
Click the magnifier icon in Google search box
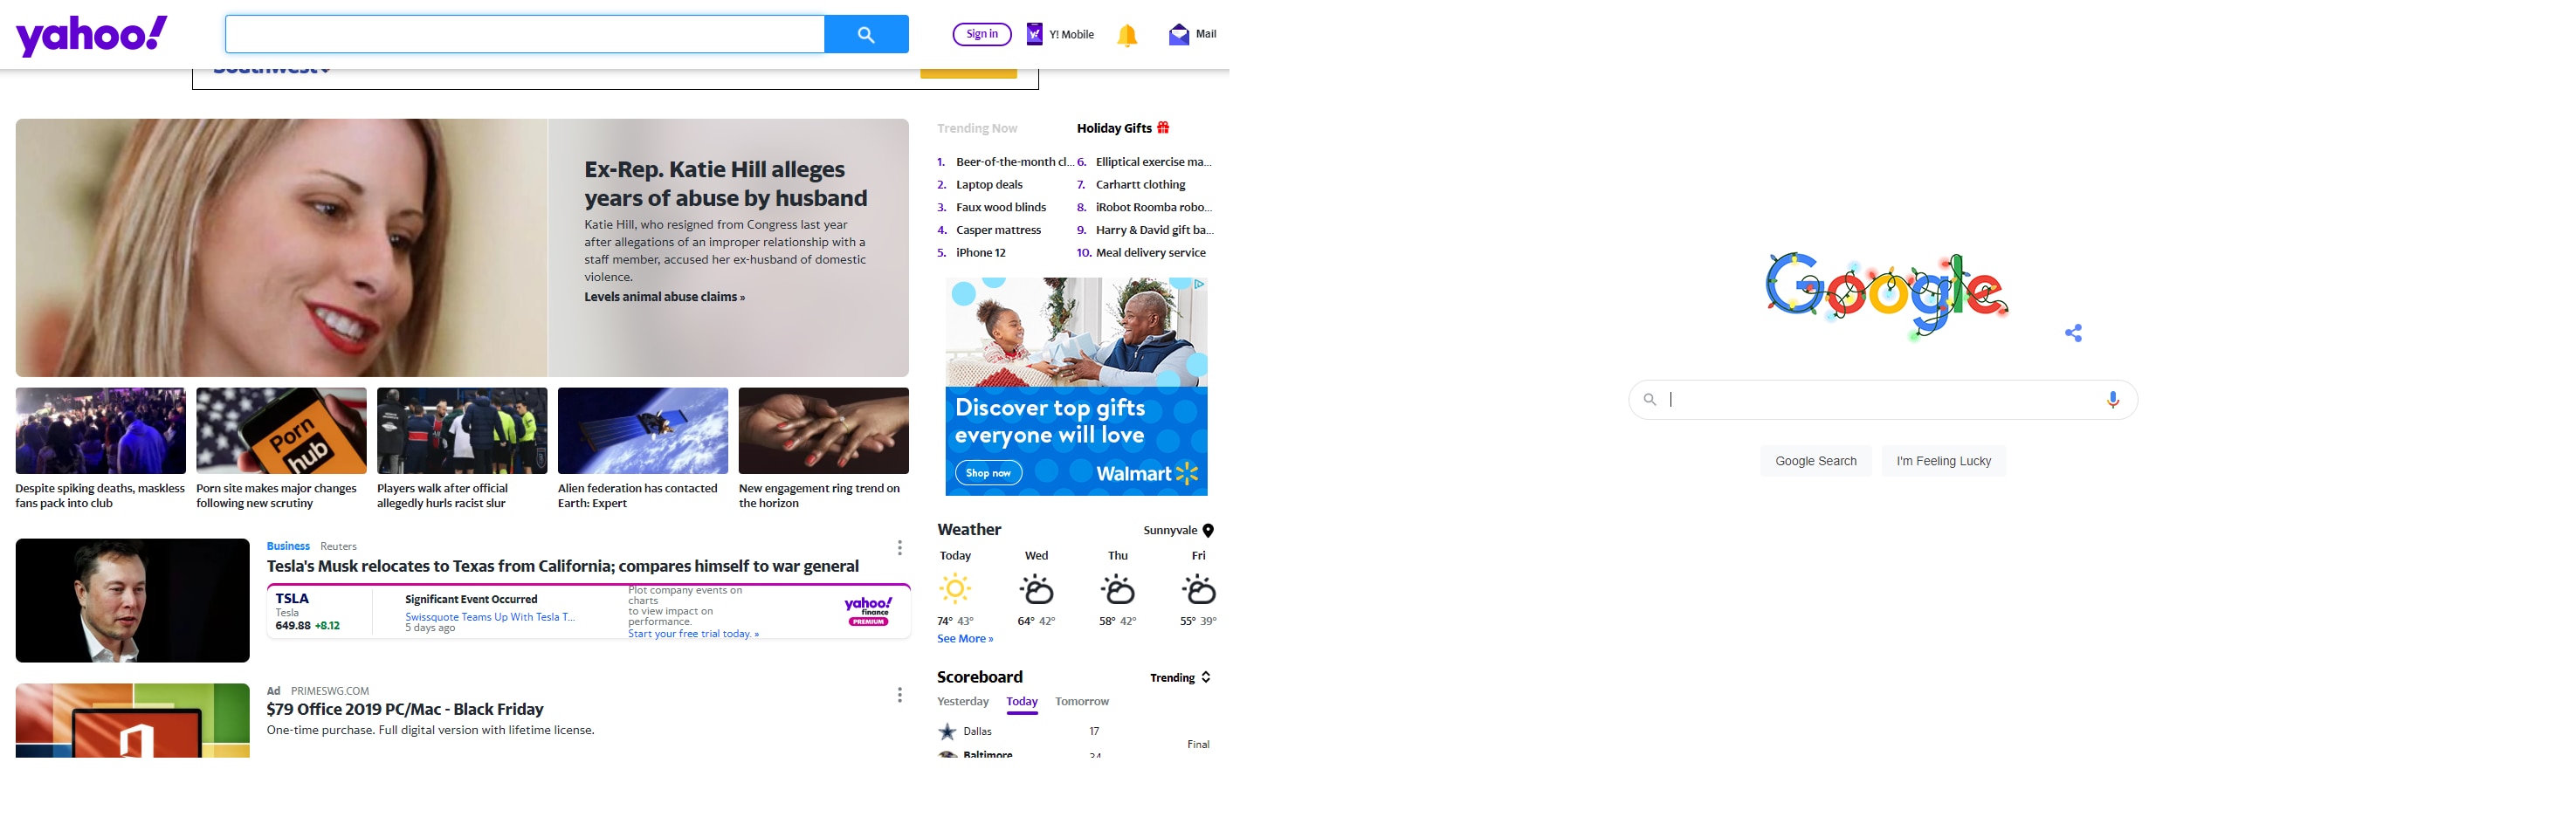[1650, 400]
